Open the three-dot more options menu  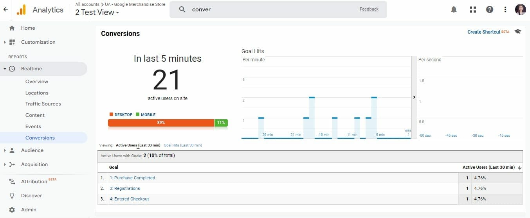coord(505,10)
